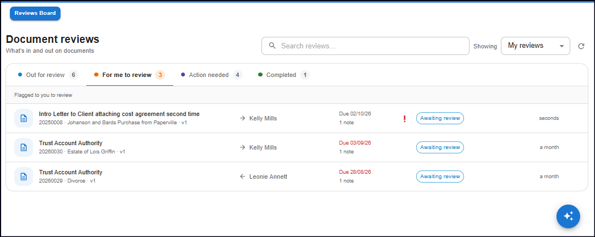Click 20260029 Divorce subtitle text
Screen dimensions: 595x237
click(67, 181)
